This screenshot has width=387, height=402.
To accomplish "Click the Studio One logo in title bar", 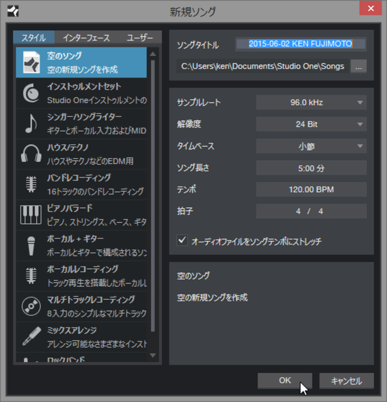I will (x=13, y=11).
